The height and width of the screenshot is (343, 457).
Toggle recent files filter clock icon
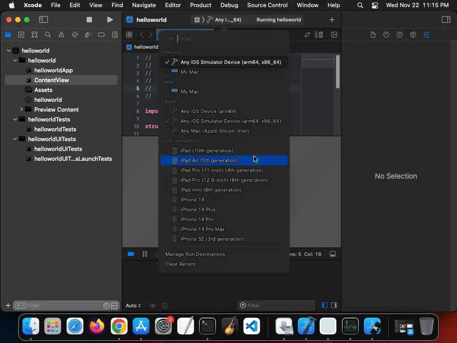point(106,305)
